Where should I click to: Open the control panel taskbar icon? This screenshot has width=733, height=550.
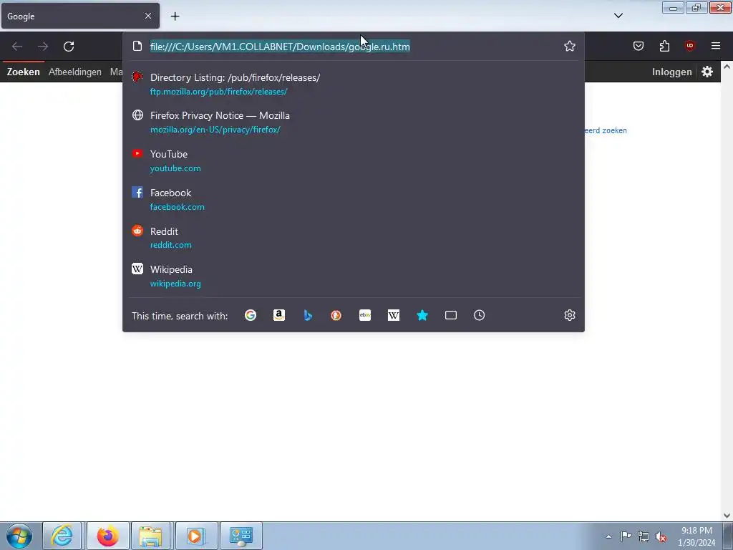[241, 536]
